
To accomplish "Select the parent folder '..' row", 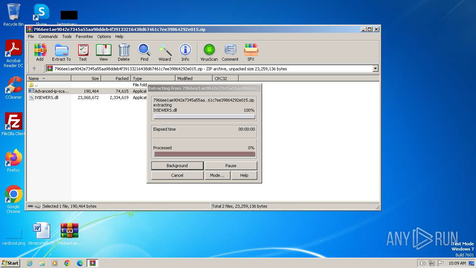I will pyautogui.click(x=87, y=85).
